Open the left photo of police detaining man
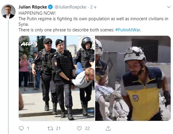 [x=57, y=78]
